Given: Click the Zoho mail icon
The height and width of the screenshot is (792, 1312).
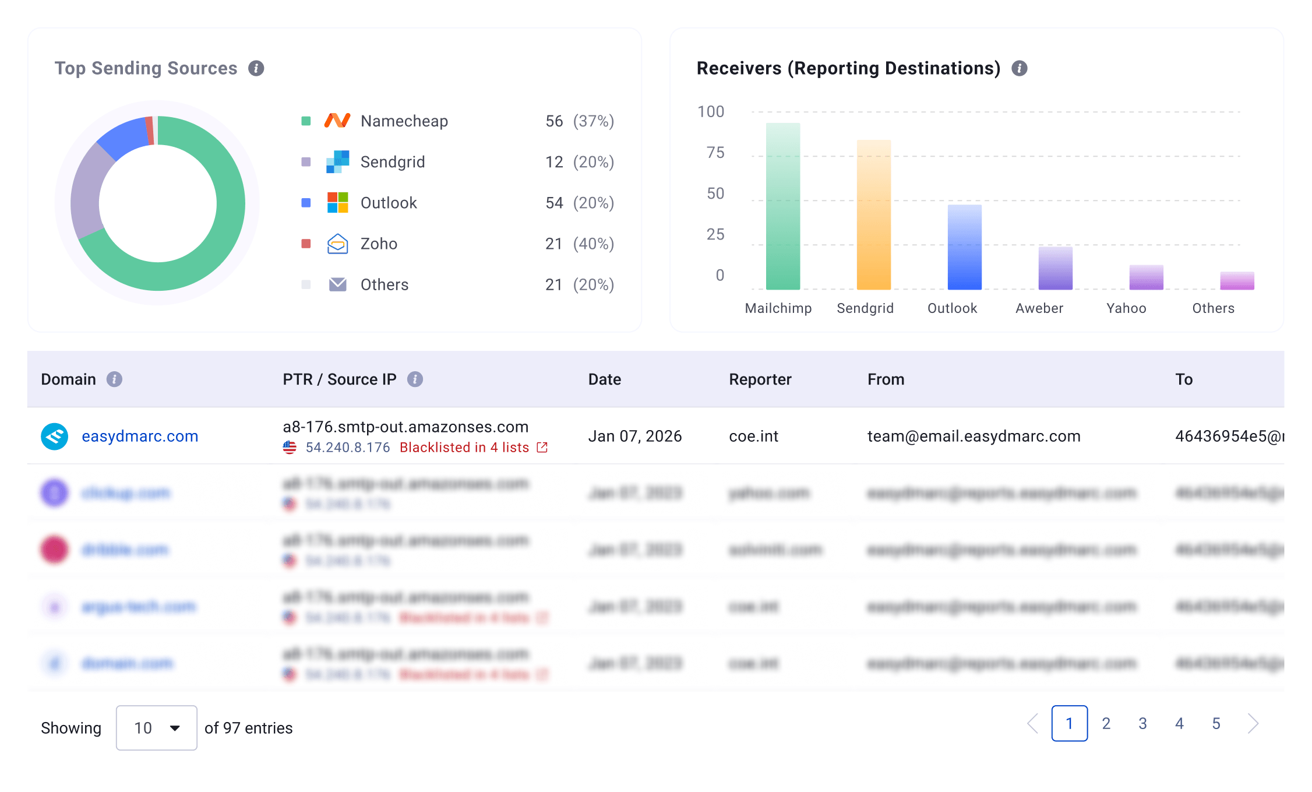Looking at the screenshot, I should [337, 244].
